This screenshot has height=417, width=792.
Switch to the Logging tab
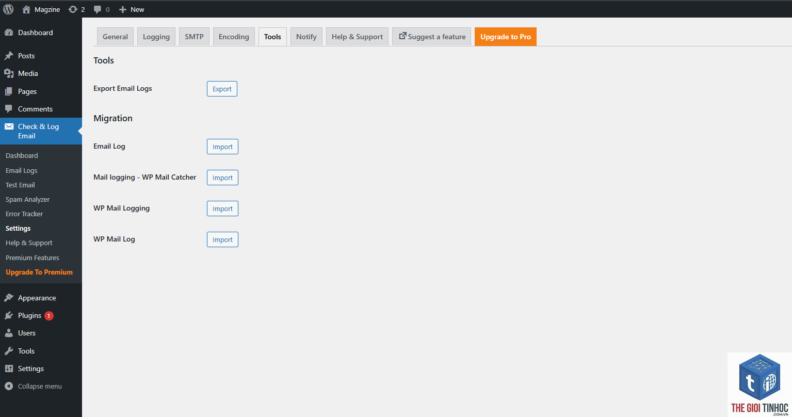[x=156, y=37]
